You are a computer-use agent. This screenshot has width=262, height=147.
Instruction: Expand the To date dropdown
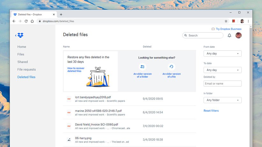tap(222, 70)
